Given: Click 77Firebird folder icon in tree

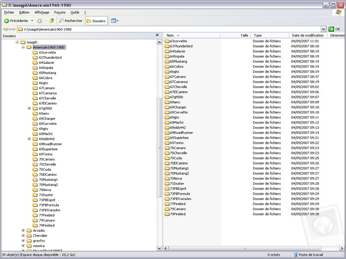Looking at the screenshot, I should [35, 215].
